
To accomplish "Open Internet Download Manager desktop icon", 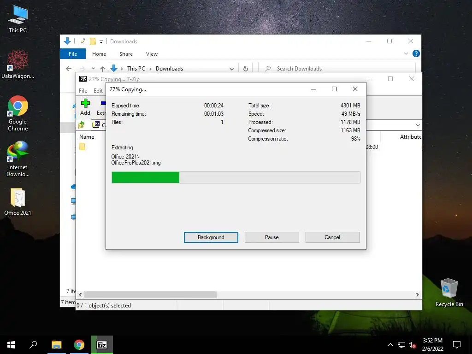I will pyautogui.click(x=18, y=159).
